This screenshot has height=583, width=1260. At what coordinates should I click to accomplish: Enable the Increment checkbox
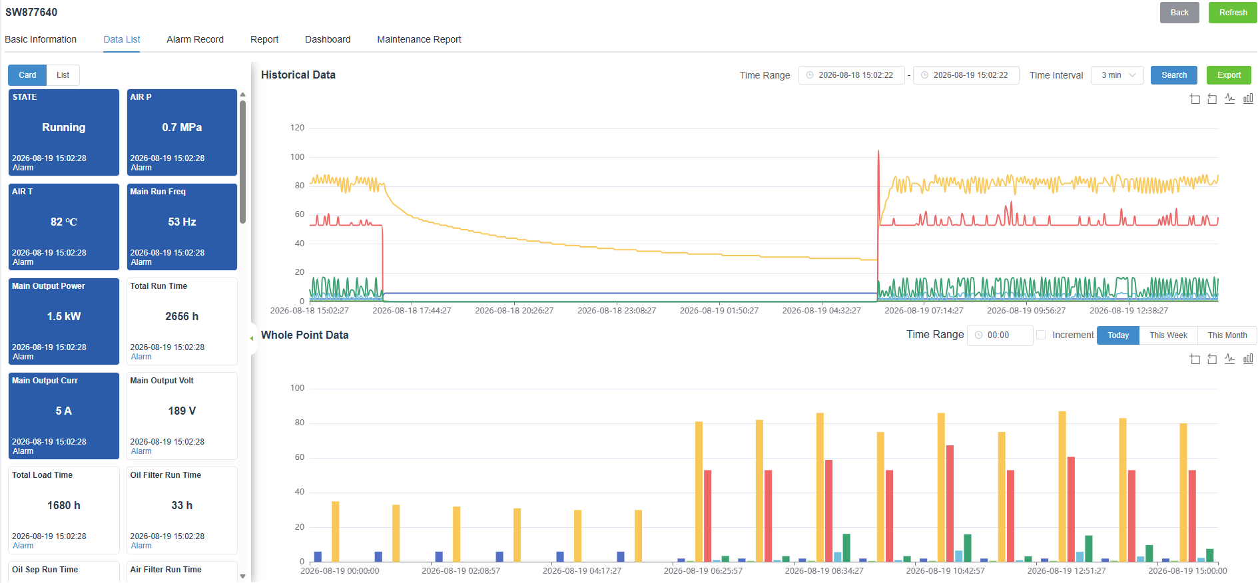tap(1041, 335)
